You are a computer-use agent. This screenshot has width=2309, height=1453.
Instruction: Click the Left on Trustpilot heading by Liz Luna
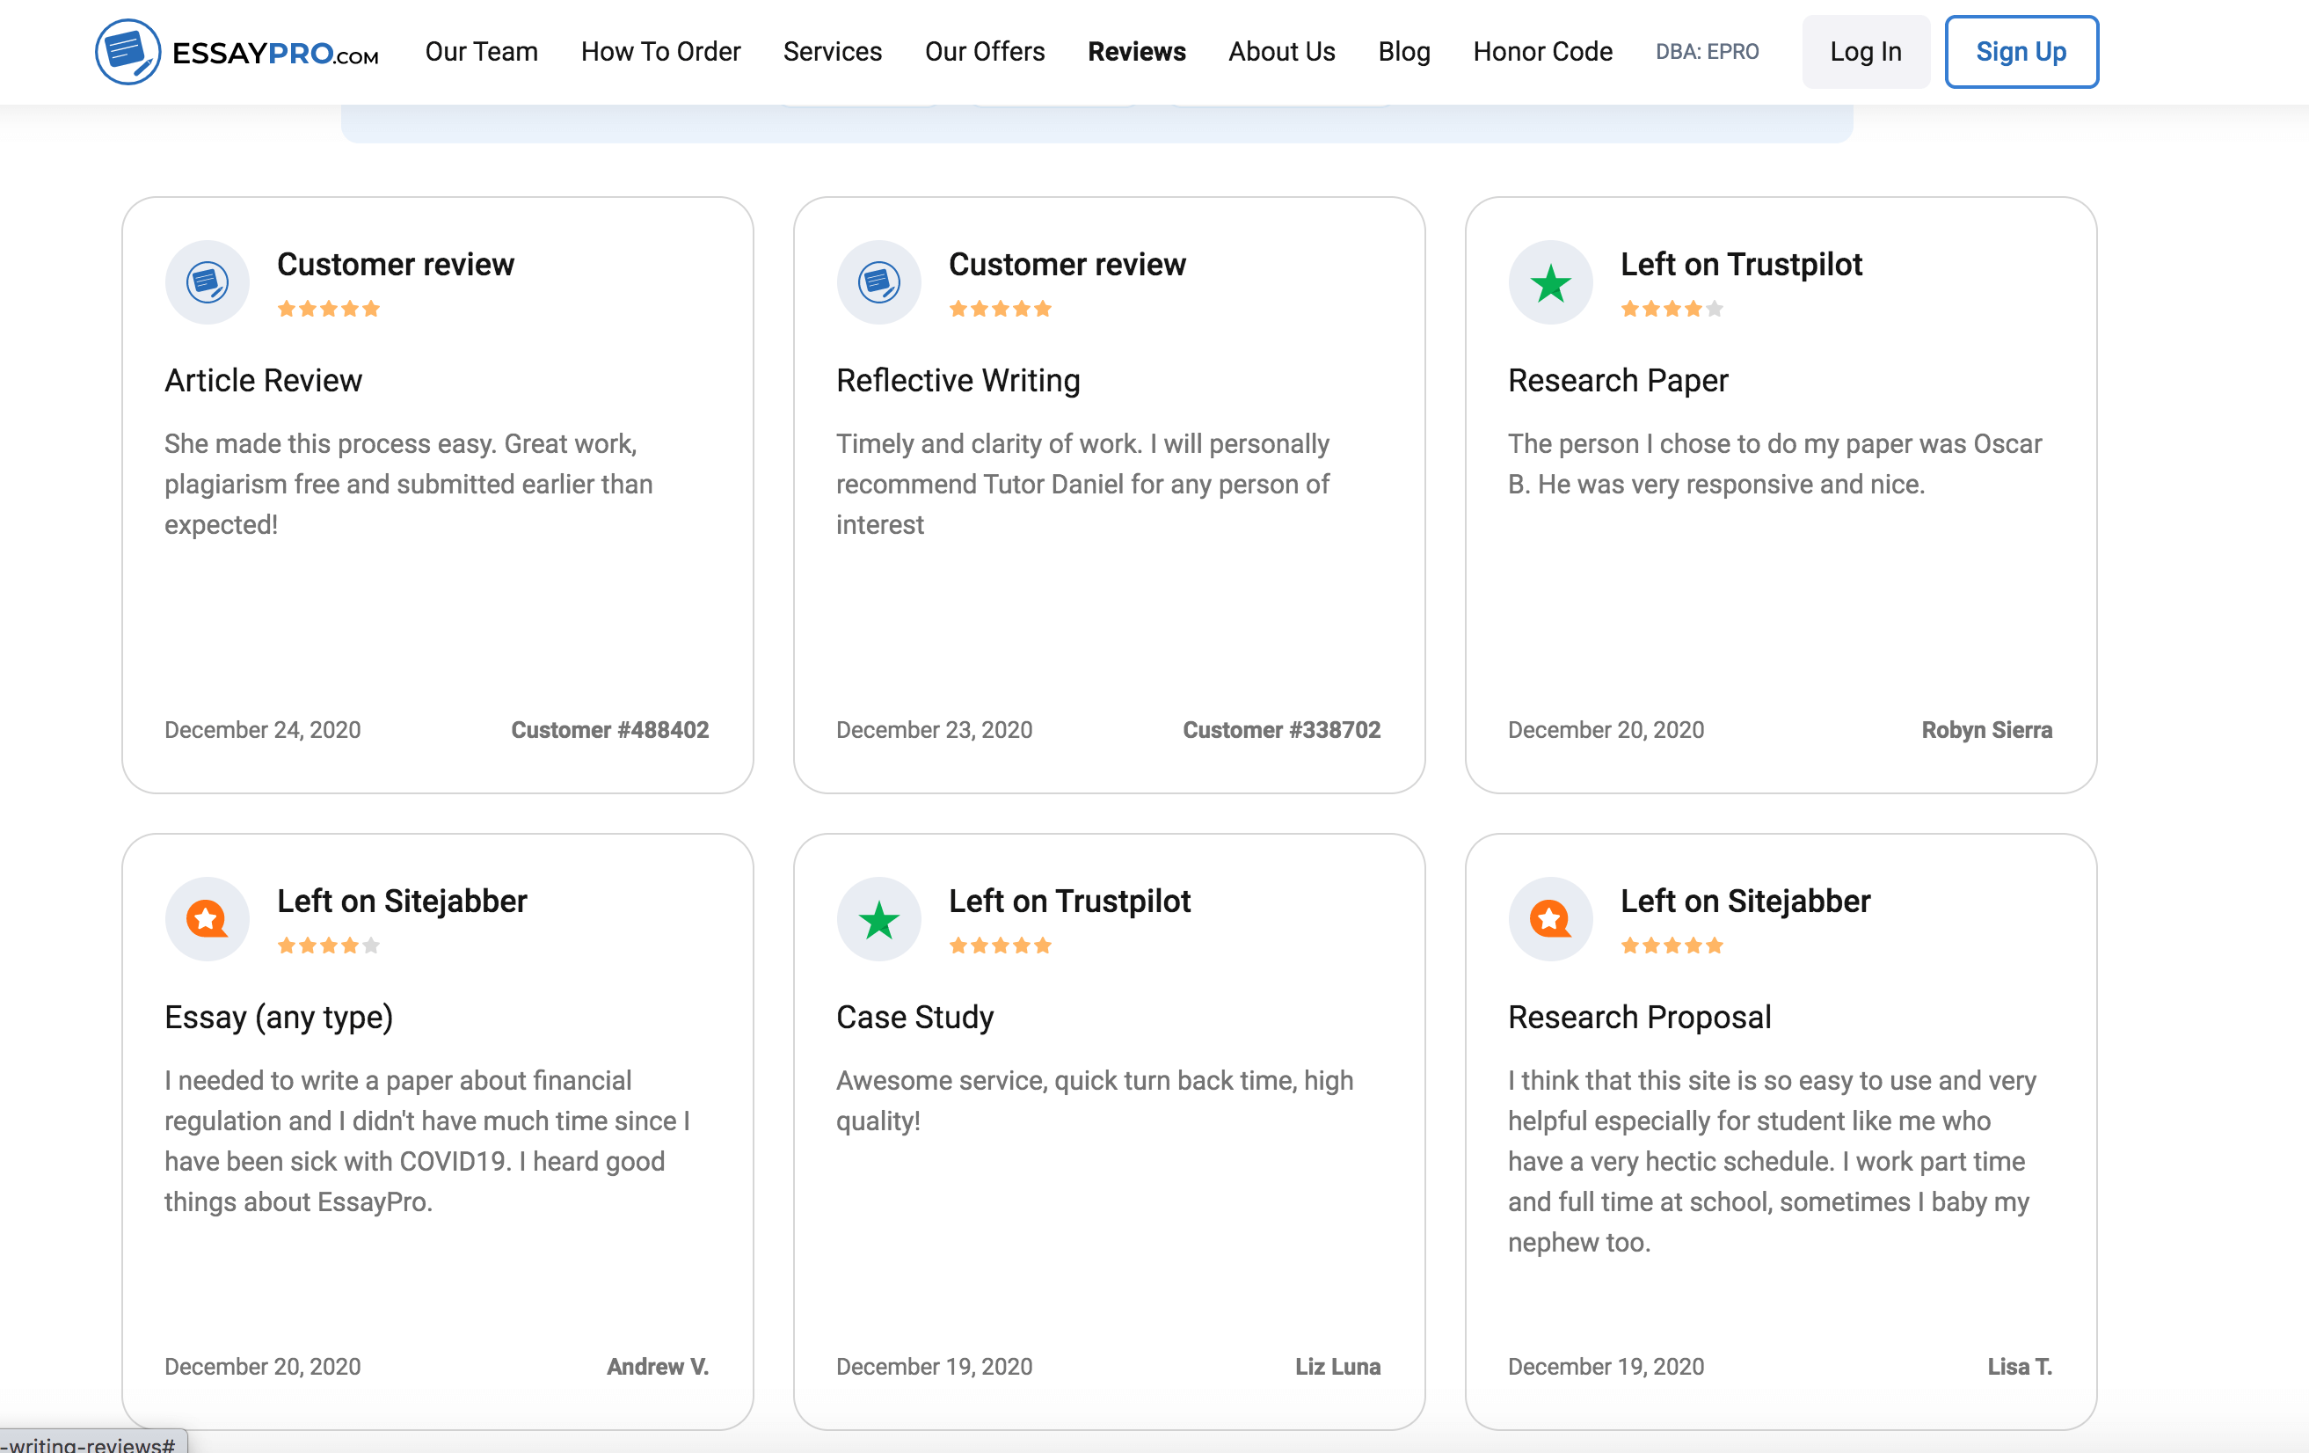pyautogui.click(x=1069, y=901)
